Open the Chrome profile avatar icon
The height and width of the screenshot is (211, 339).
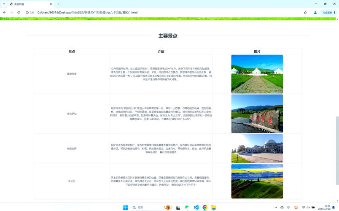click(315, 13)
